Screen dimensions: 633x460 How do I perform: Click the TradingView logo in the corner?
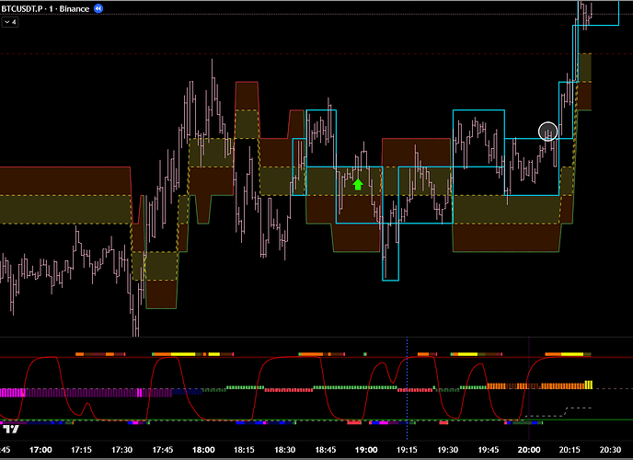pyautogui.click(x=11, y=429)
